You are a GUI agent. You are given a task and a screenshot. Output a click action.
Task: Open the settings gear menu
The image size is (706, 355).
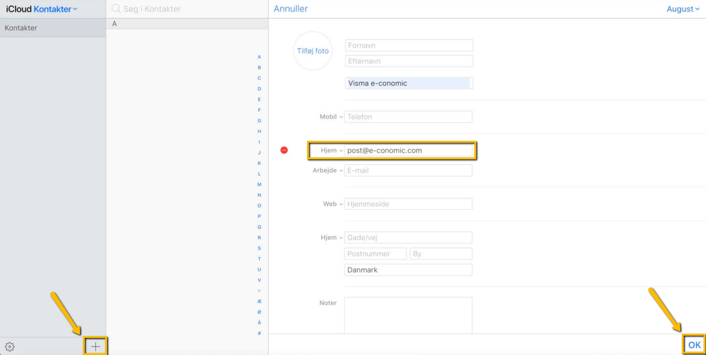pyautogui.click(x=9, y=346)
